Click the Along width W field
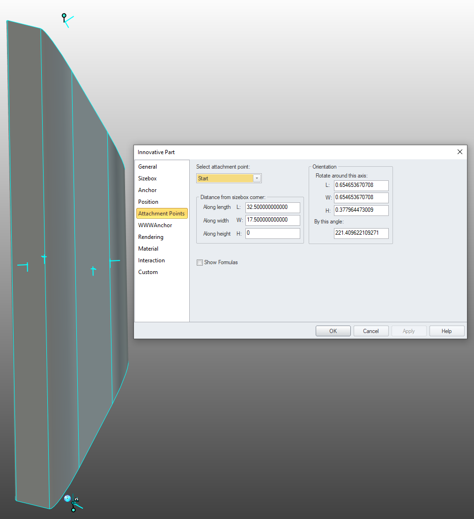Image resolution: width=474 pixels, height=519 pixels. (x=273, y=220)
